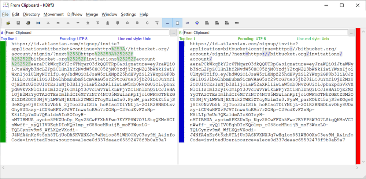The width and height of the screenshot is (366, 179).
Task: Select lines from A toolbar button
Action: [127, 23]
